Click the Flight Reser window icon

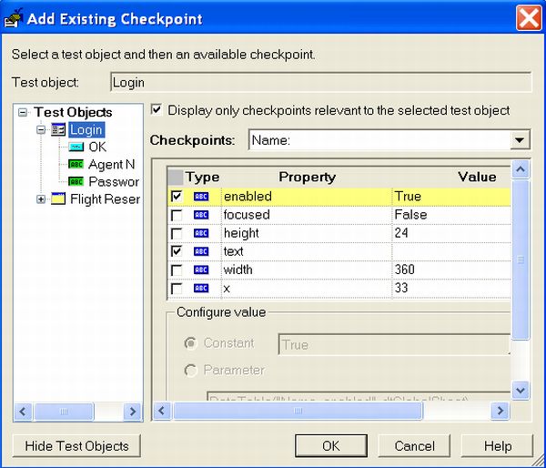pos(58,199)
